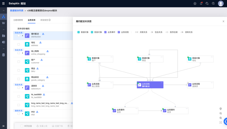Click the user avatar in top bar

[221, 3]
